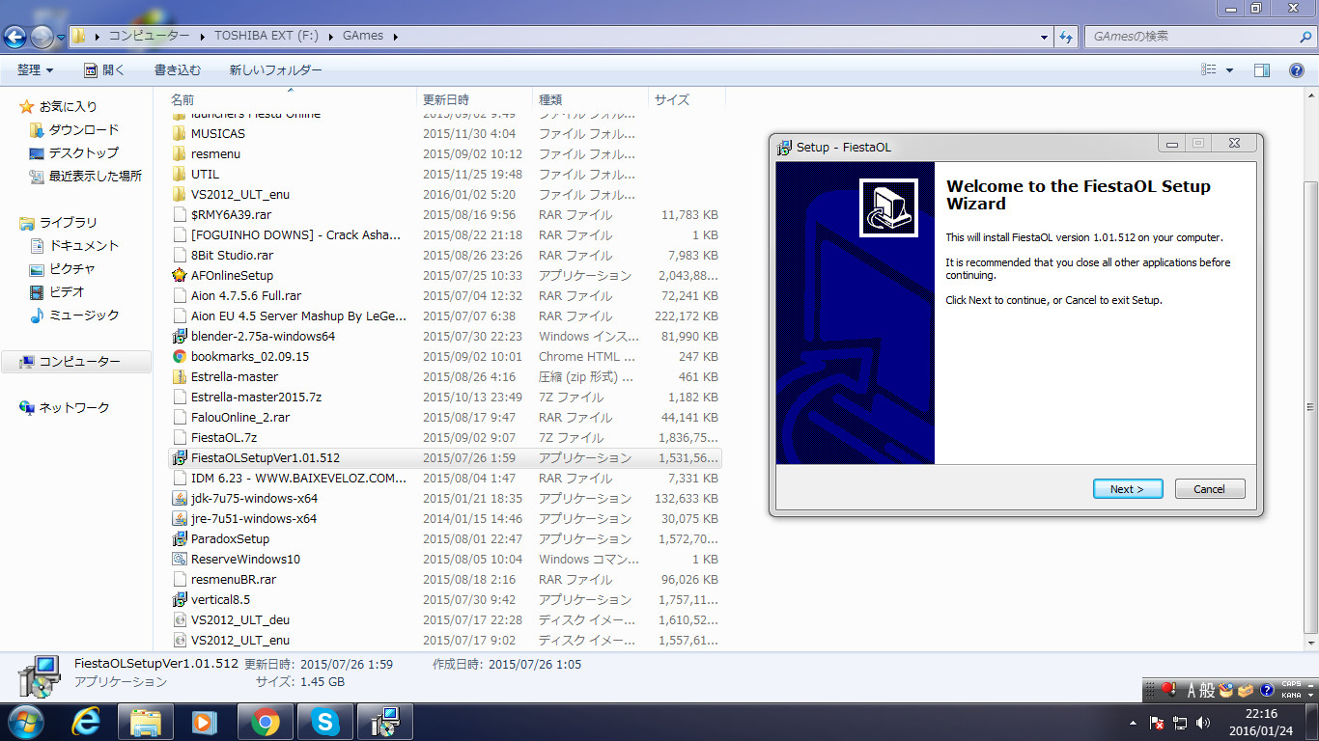
Task: Click the search magnifier icon
Action: 1305,37
